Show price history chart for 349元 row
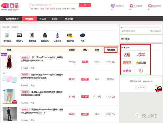This screenshot has width=163, height=123. (x=113, y=62)
